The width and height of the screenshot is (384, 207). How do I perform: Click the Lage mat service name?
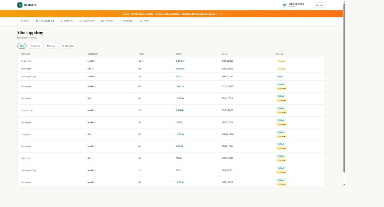(25, 158)
